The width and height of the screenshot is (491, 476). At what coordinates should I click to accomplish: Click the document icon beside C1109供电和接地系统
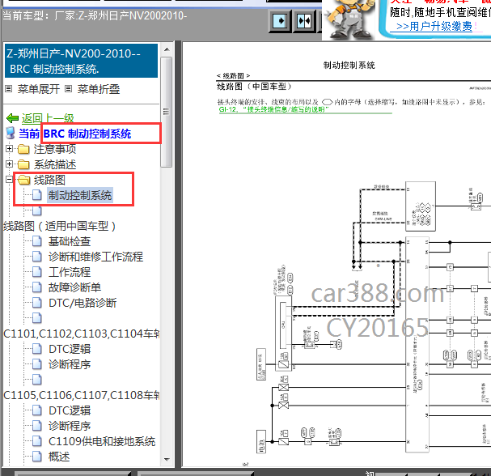37,441
